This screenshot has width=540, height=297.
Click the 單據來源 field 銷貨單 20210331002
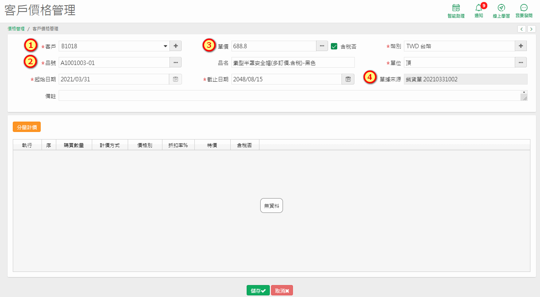tap(466, 79)
